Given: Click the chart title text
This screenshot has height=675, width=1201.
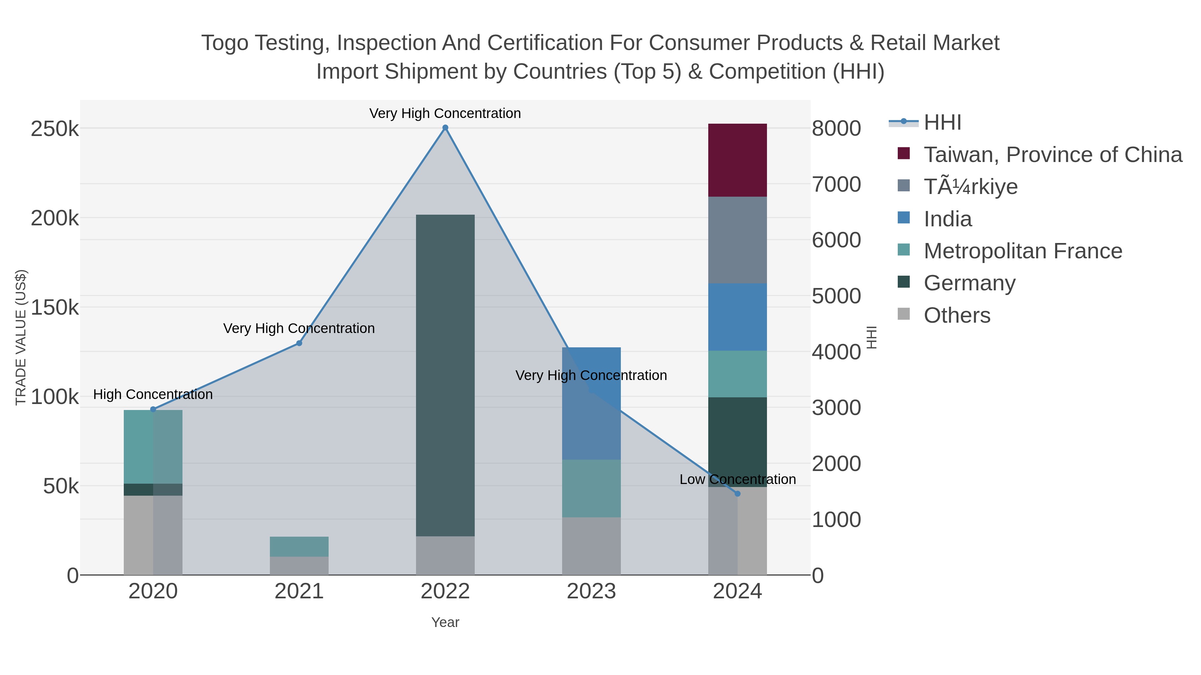Looking at the screenshot, I should pyautogui.click(x=600, y=57).
